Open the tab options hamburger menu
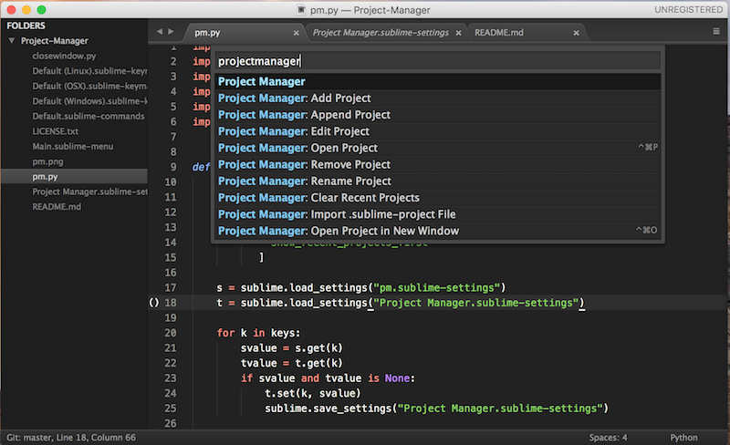730x445 pixels. coord(716,31)
